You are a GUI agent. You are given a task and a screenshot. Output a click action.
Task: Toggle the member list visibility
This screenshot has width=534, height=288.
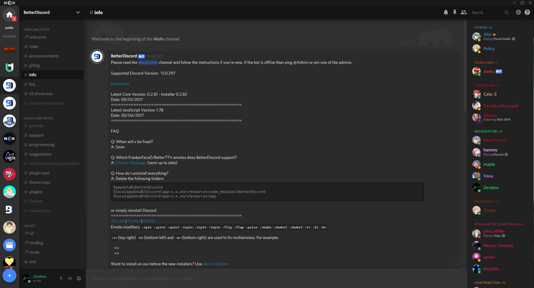(x=463, y=12)
